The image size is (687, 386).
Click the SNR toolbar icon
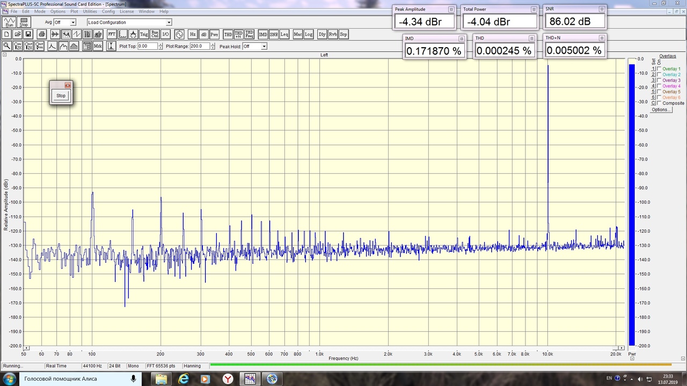(x=274, y=34)
